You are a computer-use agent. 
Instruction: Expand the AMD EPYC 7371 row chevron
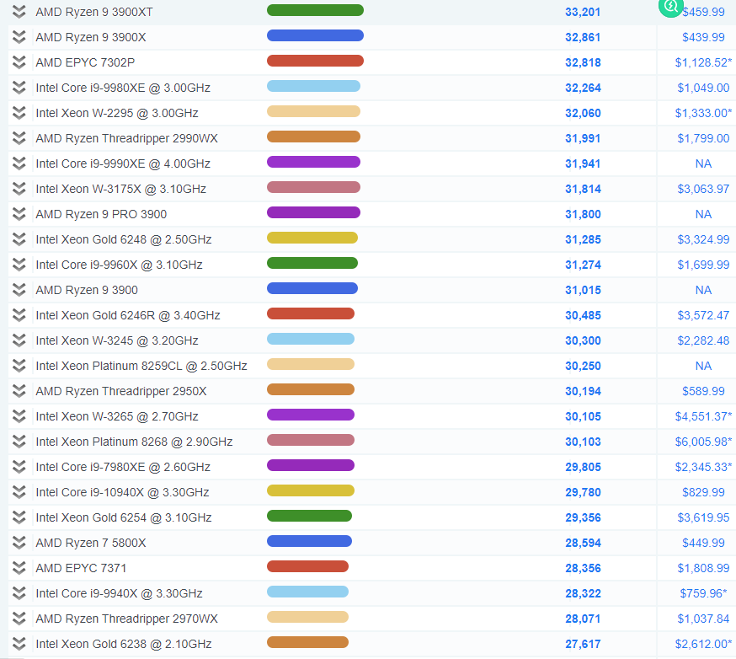click(x=19, y=568)
